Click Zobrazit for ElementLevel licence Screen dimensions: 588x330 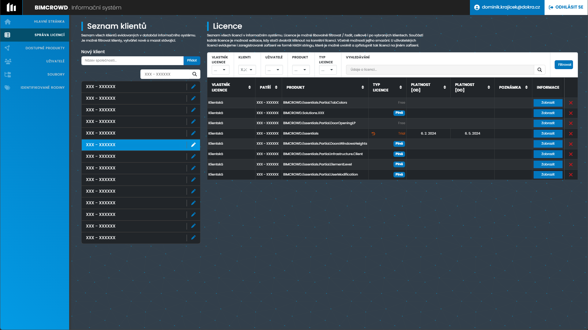click(x=548, y=165)
